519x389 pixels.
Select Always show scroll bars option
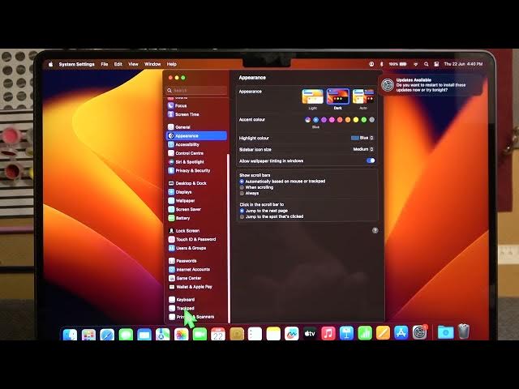click(242, 193)
